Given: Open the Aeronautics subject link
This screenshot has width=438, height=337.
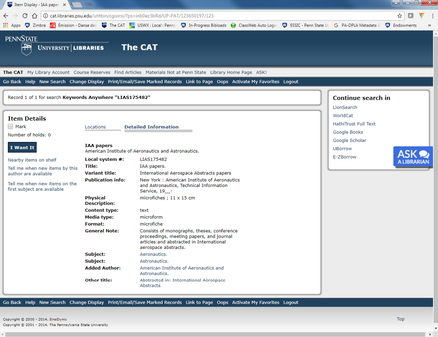Looking at the screenshot, I should pyautogui.click(x=153, y=254).
